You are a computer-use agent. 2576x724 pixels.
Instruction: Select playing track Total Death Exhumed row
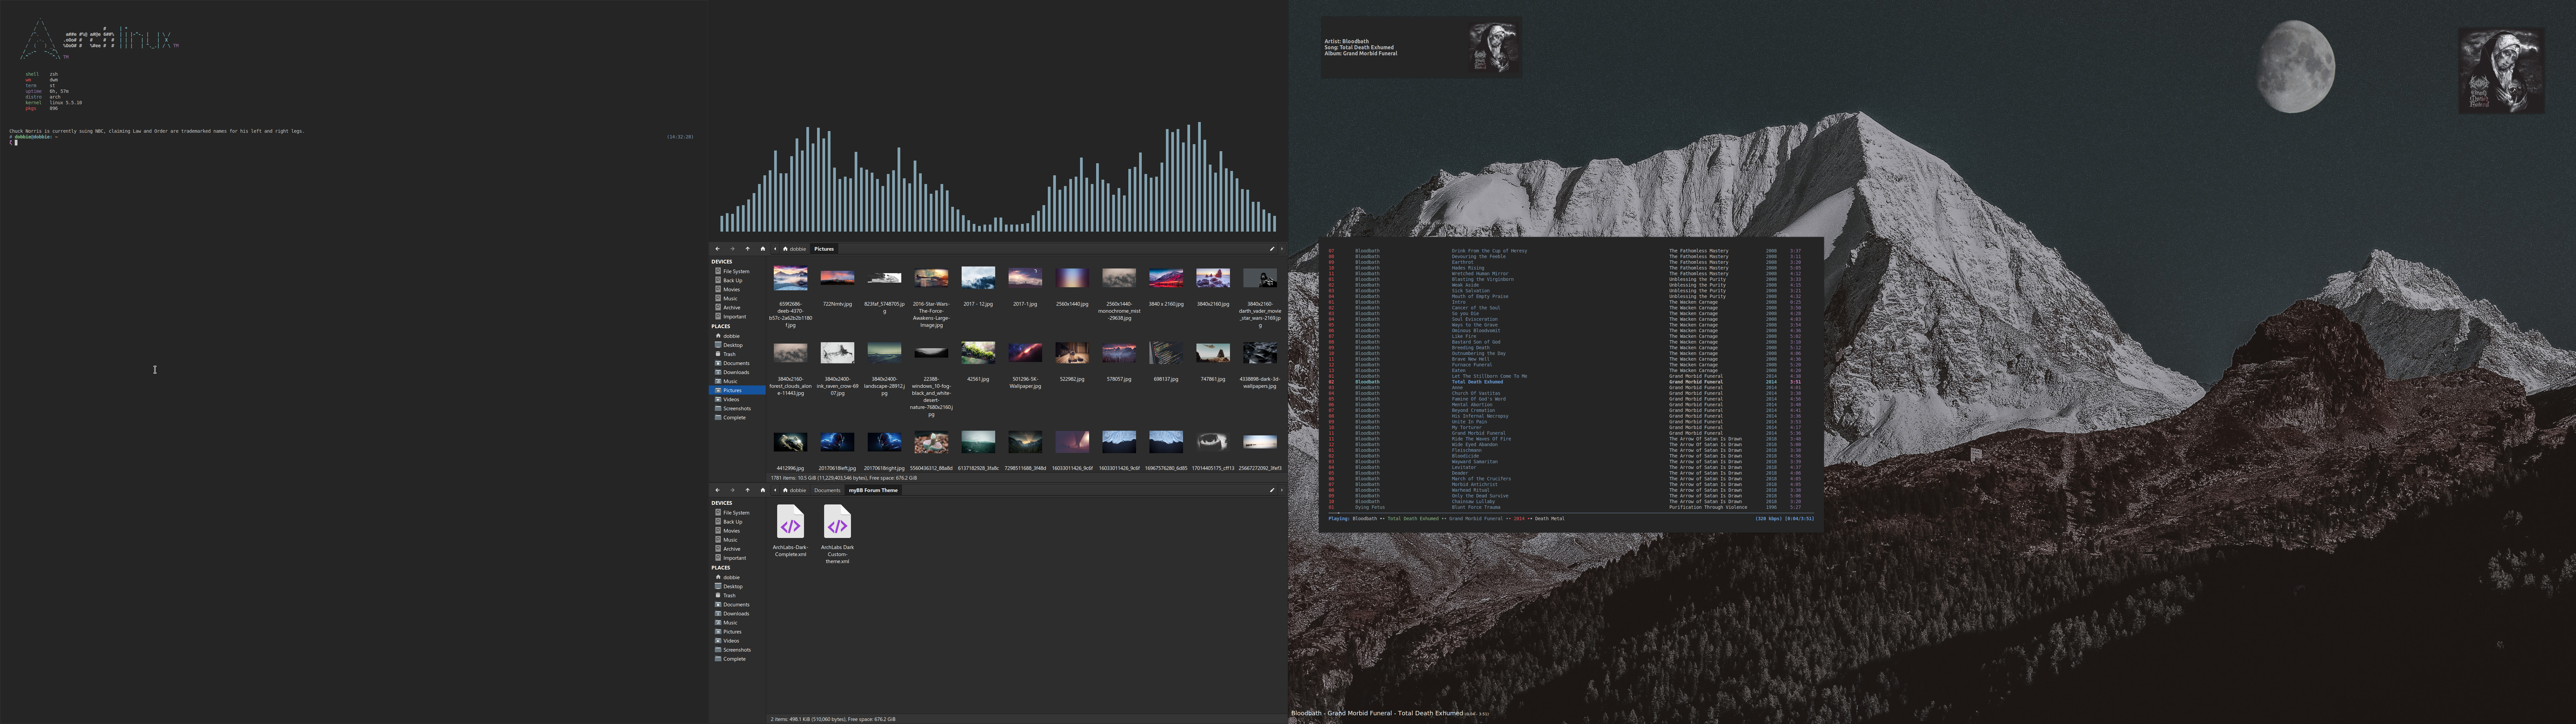tap(1571, 382)
